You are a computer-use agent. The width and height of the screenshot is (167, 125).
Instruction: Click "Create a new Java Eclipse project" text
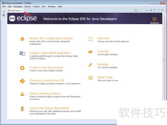point(46,71)
